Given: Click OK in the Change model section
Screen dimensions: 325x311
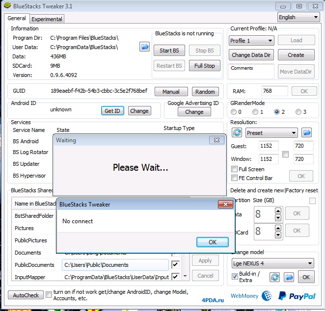Looking at the screenshot, I should click(x=306, y=277).
